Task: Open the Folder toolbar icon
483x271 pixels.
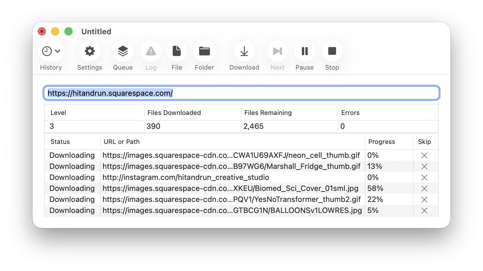Action: (204, 51)
